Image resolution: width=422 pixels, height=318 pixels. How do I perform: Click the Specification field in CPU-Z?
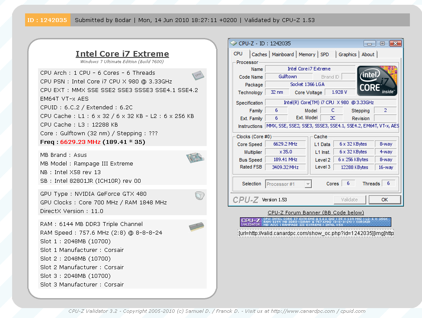330,102
